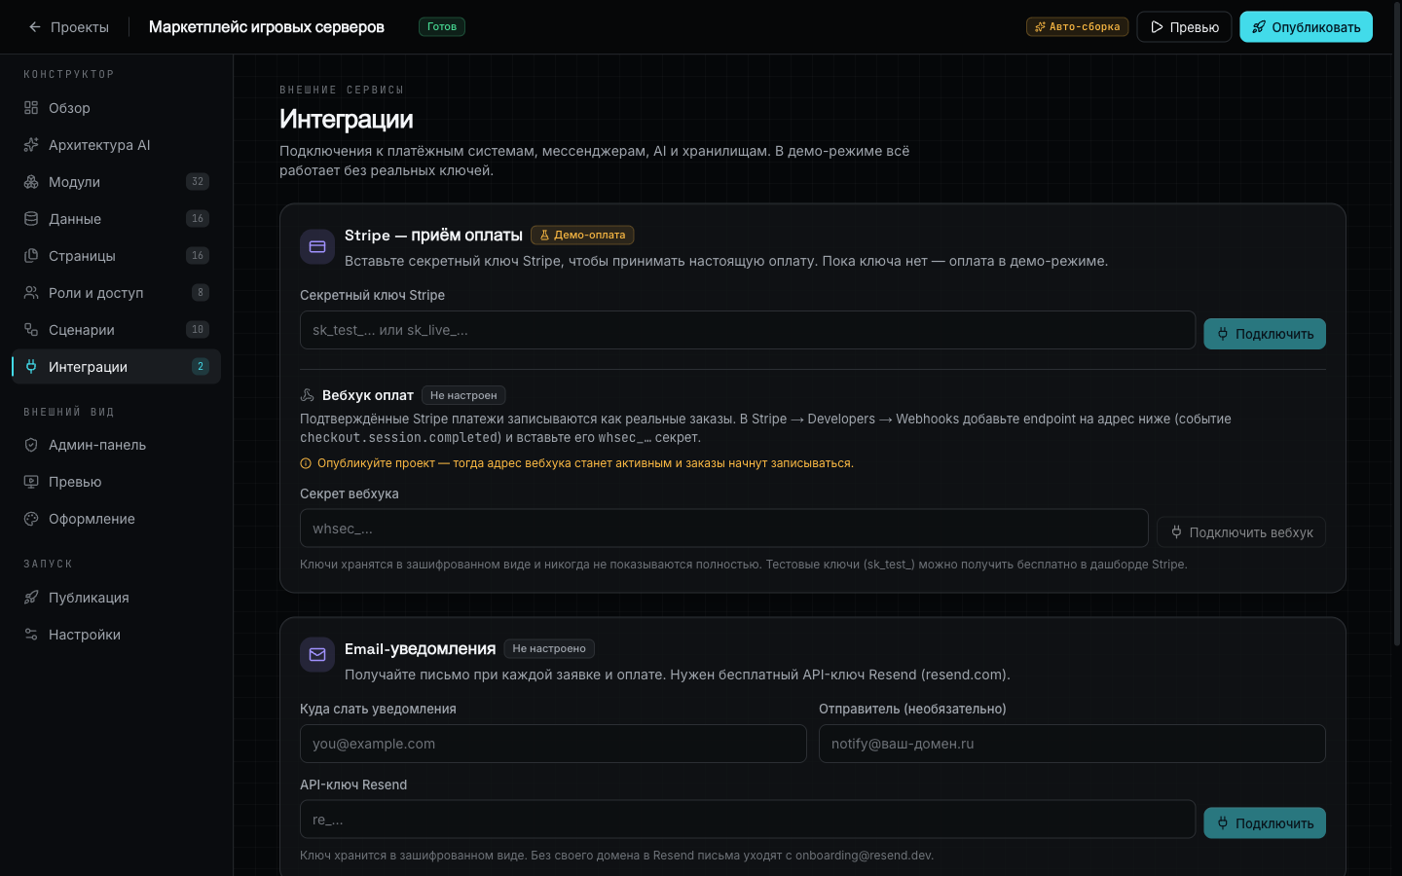Select Данные in the sidebar
This screenshot has width=1402, height=876.
117,219
